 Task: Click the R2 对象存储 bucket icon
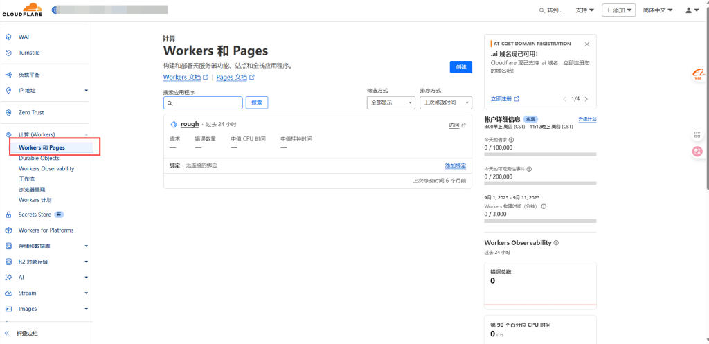pyautogui.click(x=8, y=262)
